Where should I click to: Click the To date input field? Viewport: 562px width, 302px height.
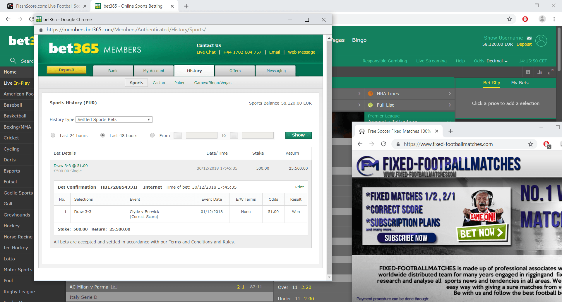click(258, 135)
